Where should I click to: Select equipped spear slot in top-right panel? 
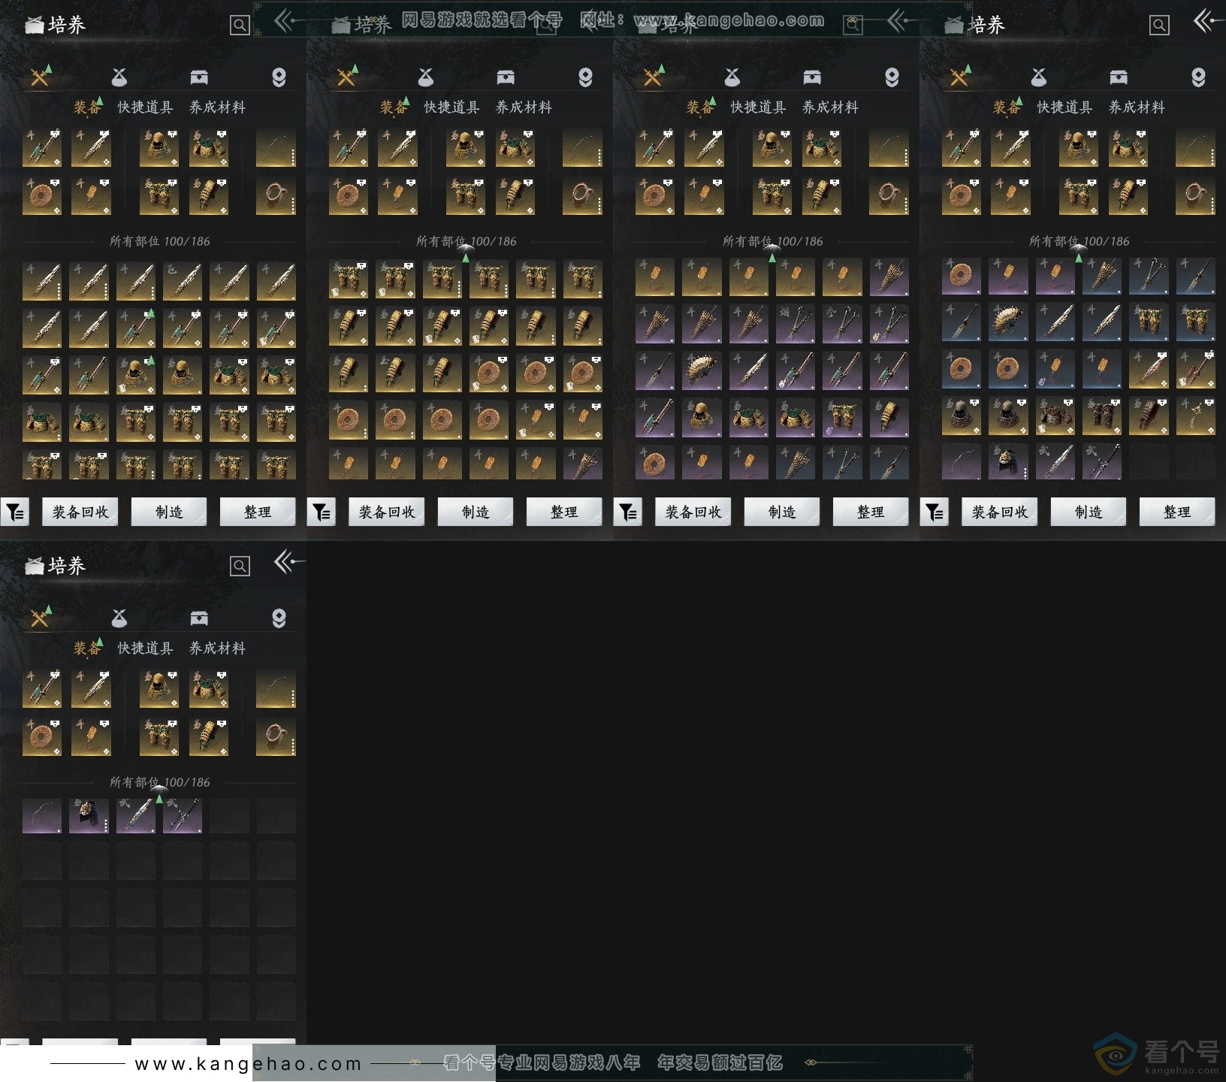click(x=962, y=147)
